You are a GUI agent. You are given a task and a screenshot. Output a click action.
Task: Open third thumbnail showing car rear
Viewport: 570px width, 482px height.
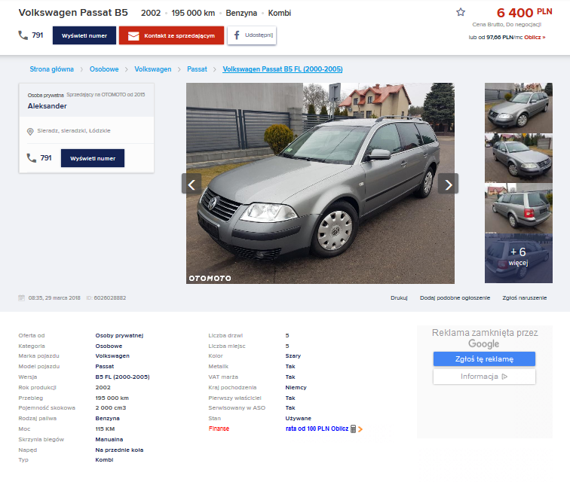tap(519, 208)
